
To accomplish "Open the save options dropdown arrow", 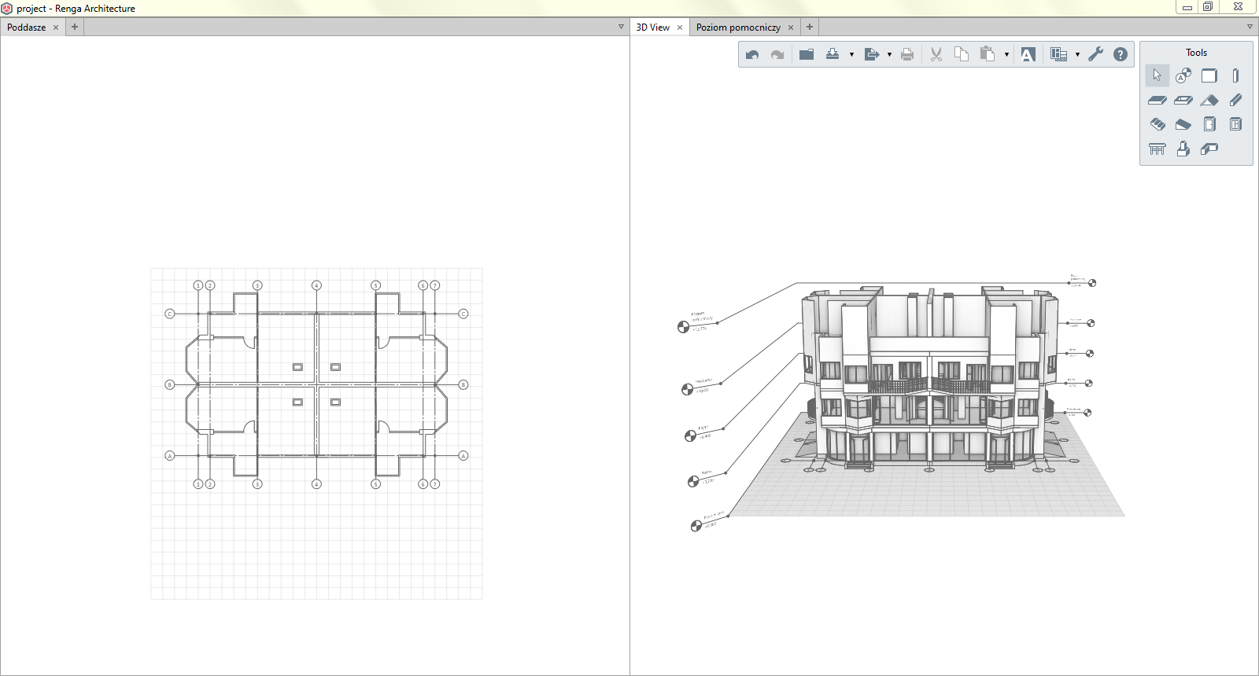I will pyautogui.click(x=851, y=55).
